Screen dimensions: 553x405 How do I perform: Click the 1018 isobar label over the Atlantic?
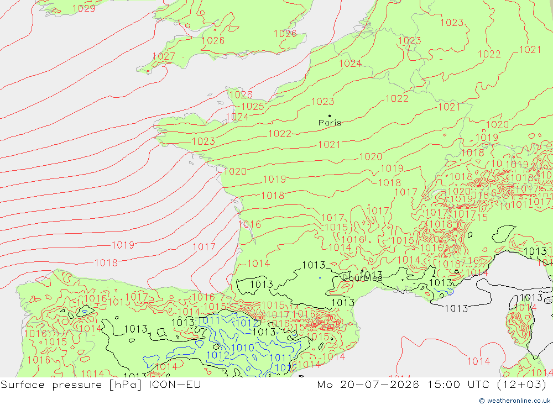click(106, 262)
